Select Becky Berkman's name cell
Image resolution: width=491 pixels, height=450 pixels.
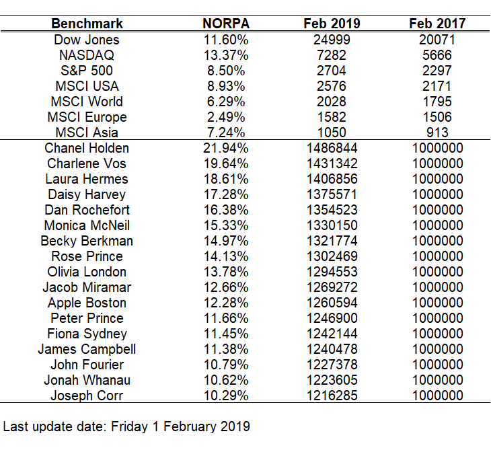click(87, 241)
